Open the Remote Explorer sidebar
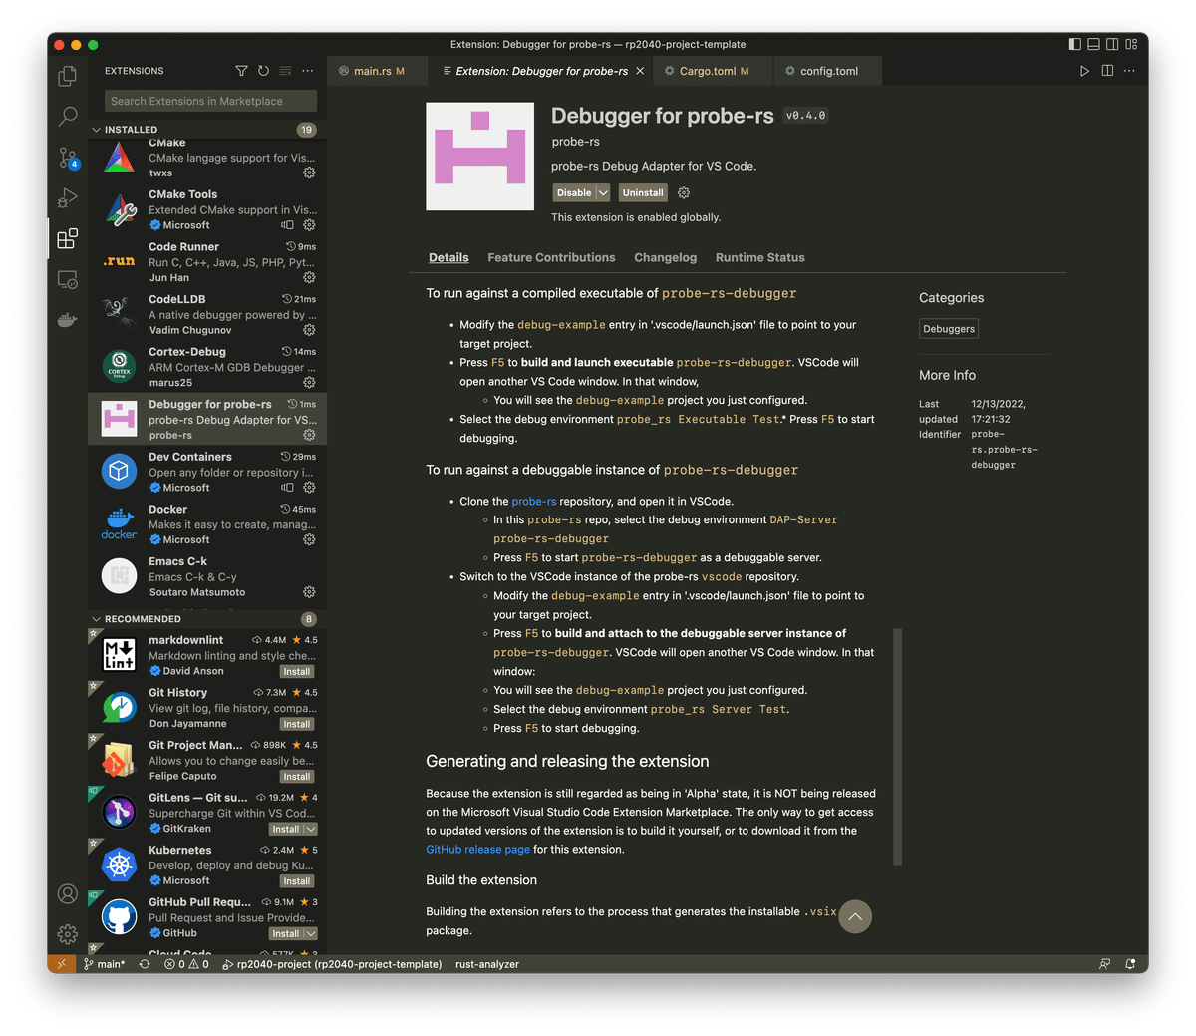 click(x=67, y=280)
